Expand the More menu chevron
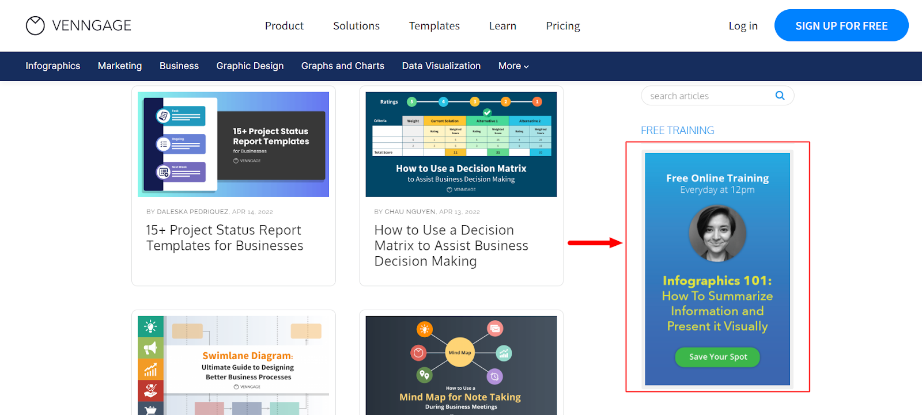This screenshot has width=922, height=415. tap(526, 67)
